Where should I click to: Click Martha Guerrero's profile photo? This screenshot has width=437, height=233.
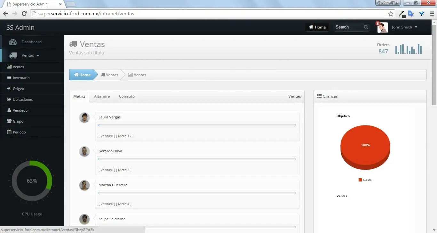(84, 185)
